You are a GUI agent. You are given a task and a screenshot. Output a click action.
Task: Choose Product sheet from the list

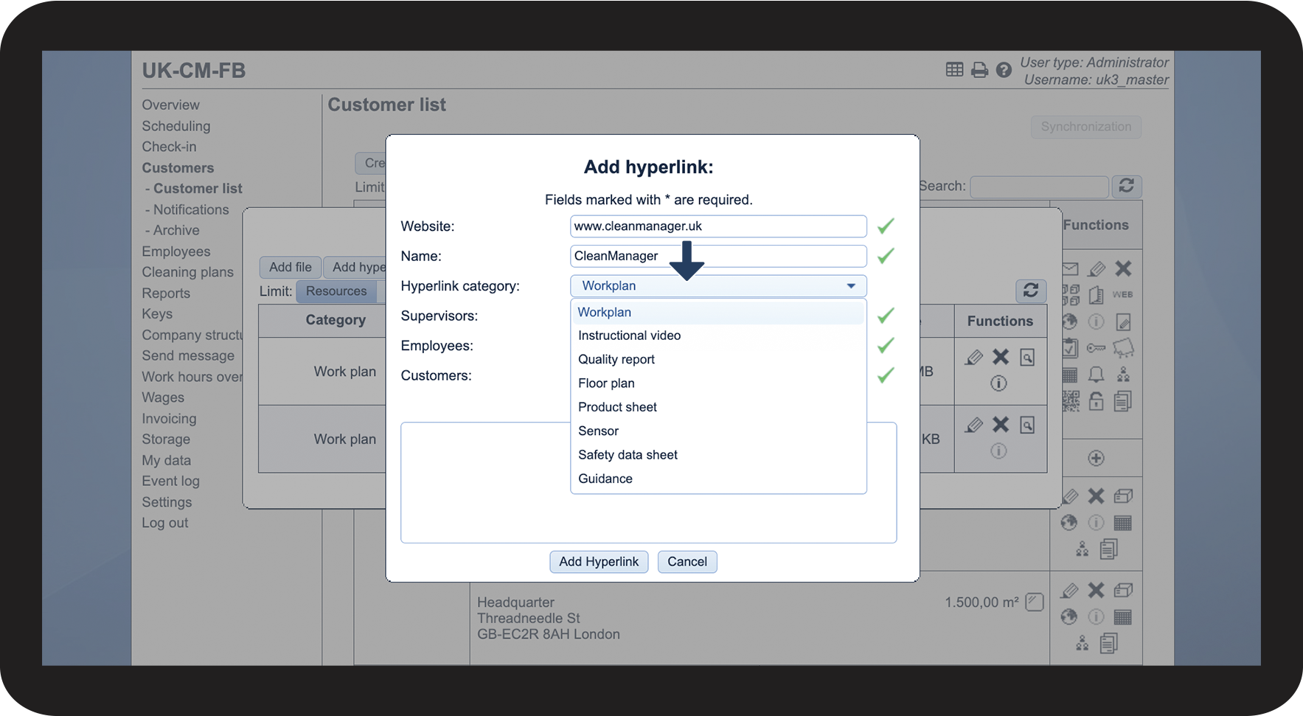click(718, 407)
